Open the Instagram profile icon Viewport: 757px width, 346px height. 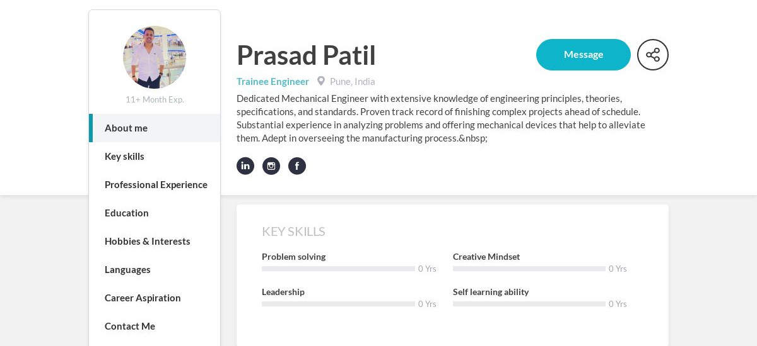coord(271,166)
